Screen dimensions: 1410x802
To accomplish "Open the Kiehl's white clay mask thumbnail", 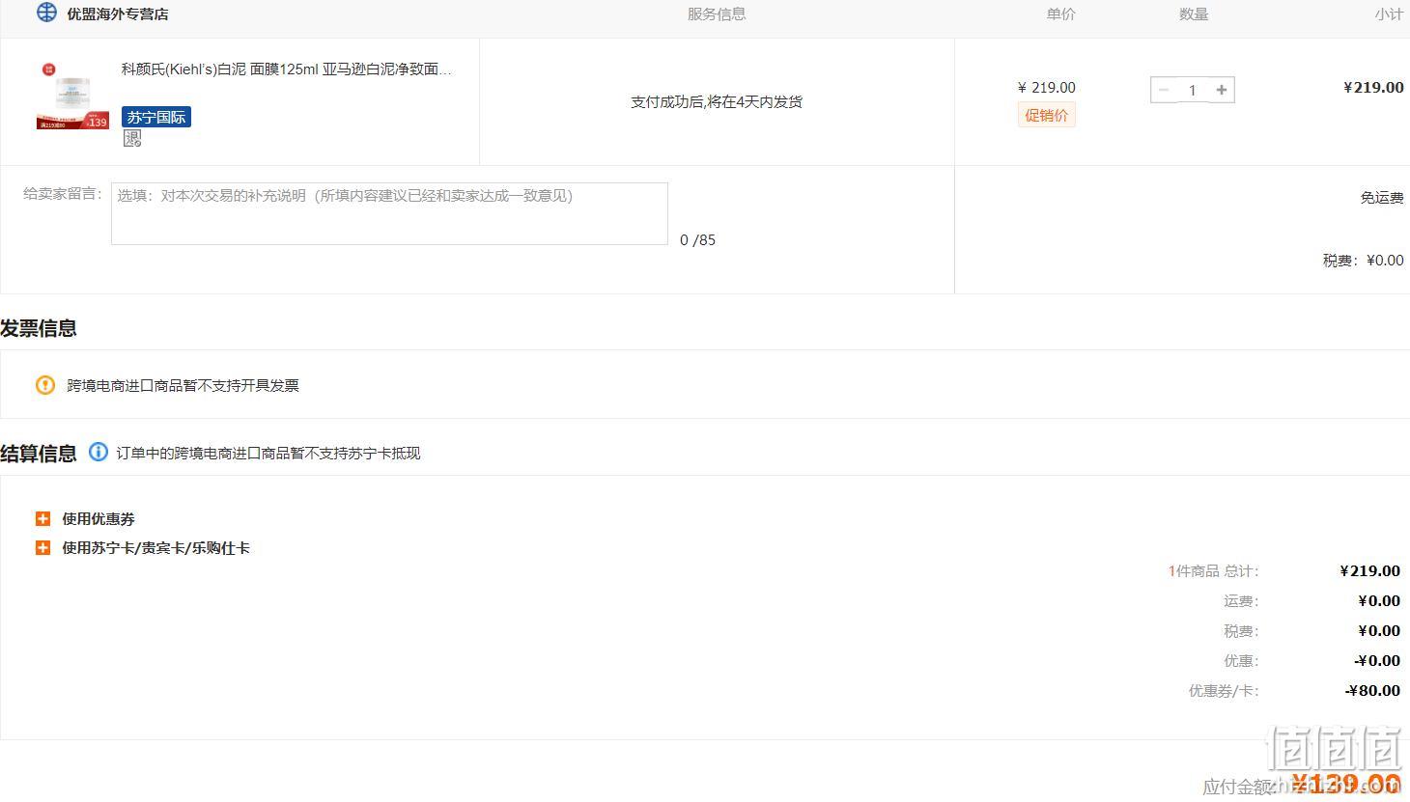I will (72, 96).
